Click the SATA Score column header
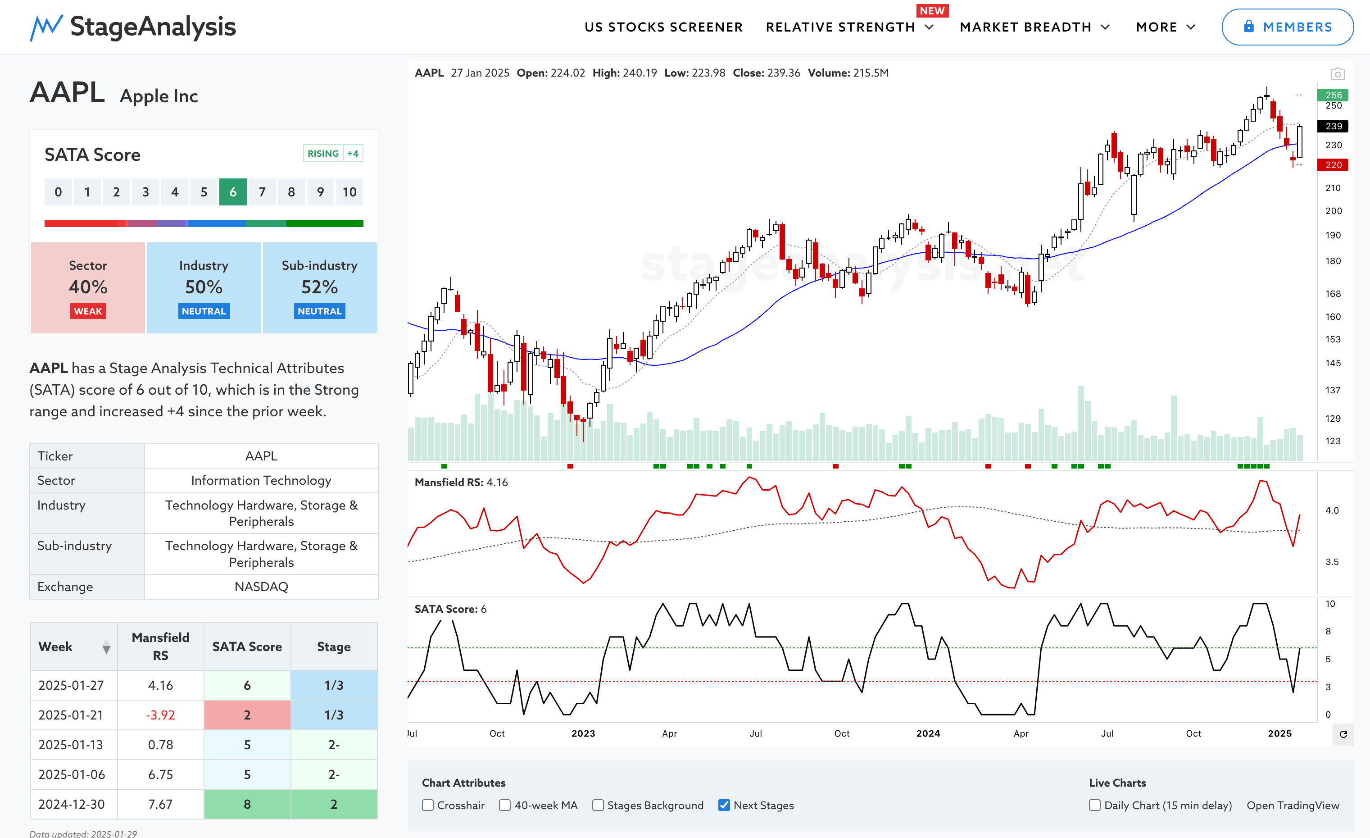The image size is (1370, 838). [x=247, y=646]
